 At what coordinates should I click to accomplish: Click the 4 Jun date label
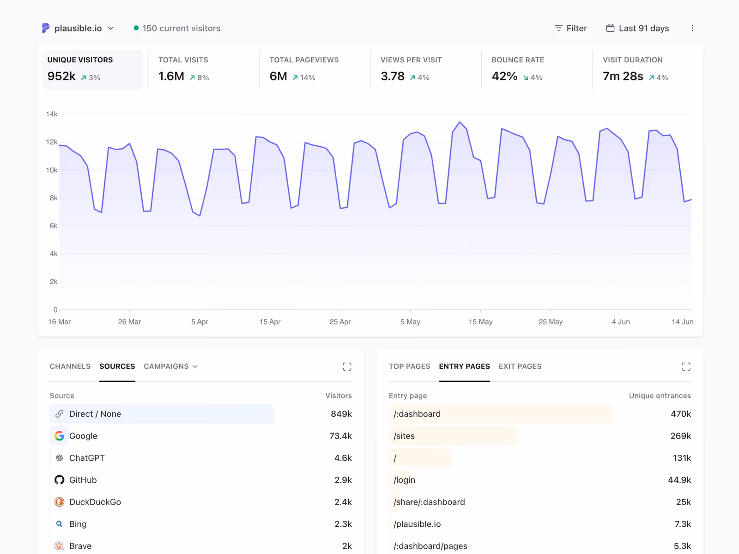[621, 322]
